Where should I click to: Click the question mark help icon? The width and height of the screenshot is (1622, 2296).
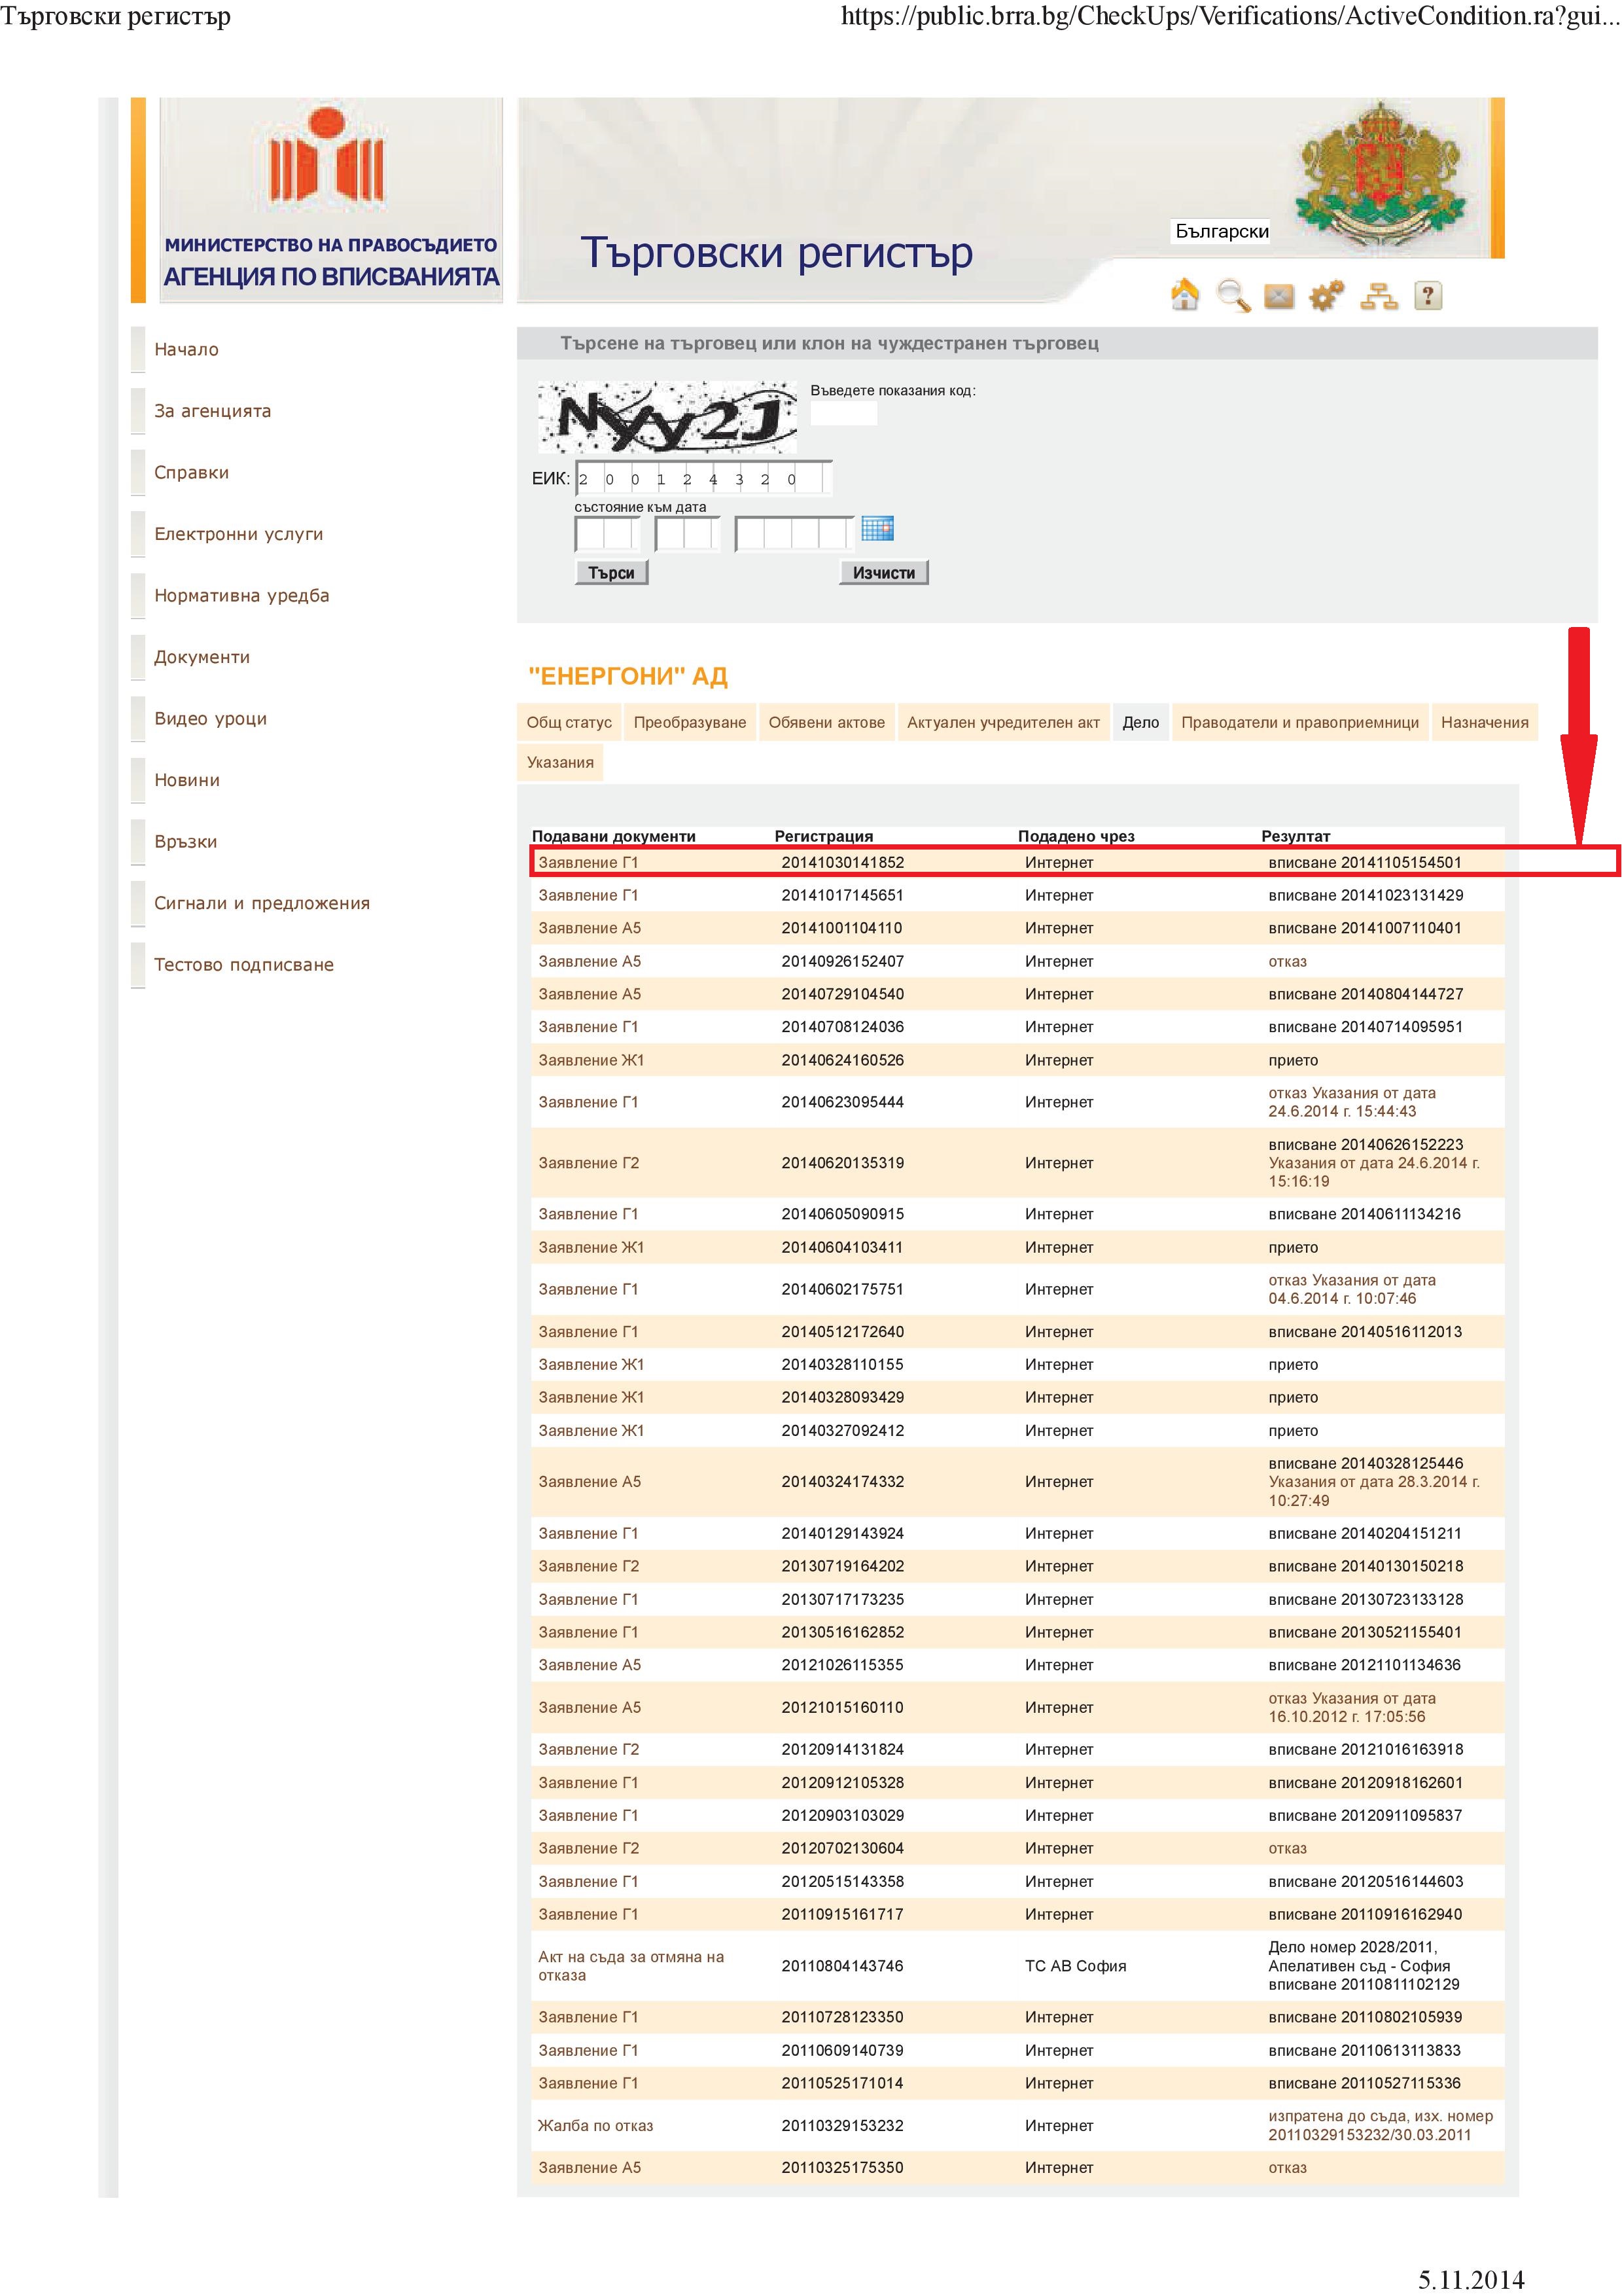(1428, 296)
